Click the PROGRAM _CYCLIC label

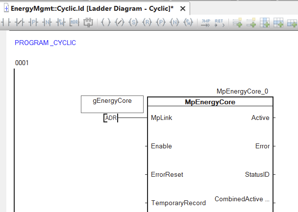point(45,43)
